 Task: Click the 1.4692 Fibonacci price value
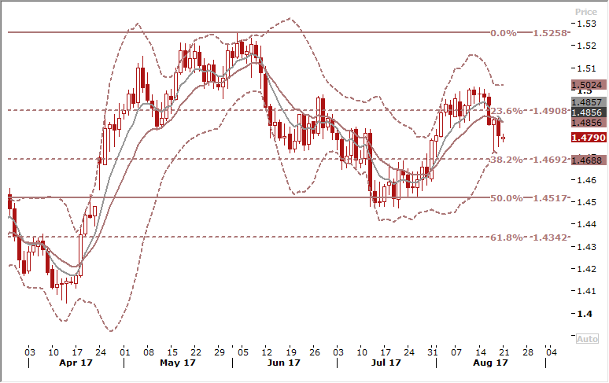pos(549,160)
